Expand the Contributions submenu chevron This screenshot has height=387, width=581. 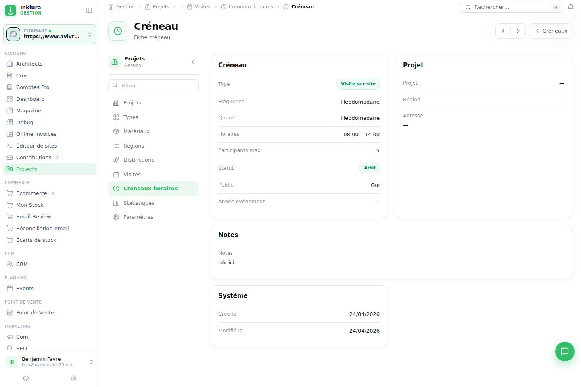pyautogui.click(x=57, y=157)
